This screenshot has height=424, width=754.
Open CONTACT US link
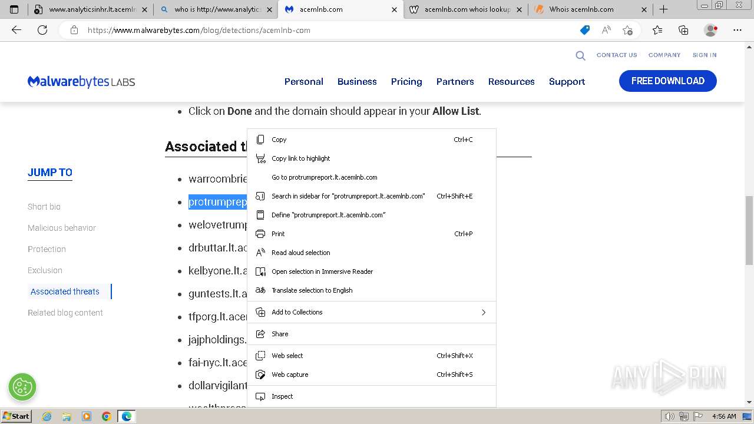pos(617,55)
